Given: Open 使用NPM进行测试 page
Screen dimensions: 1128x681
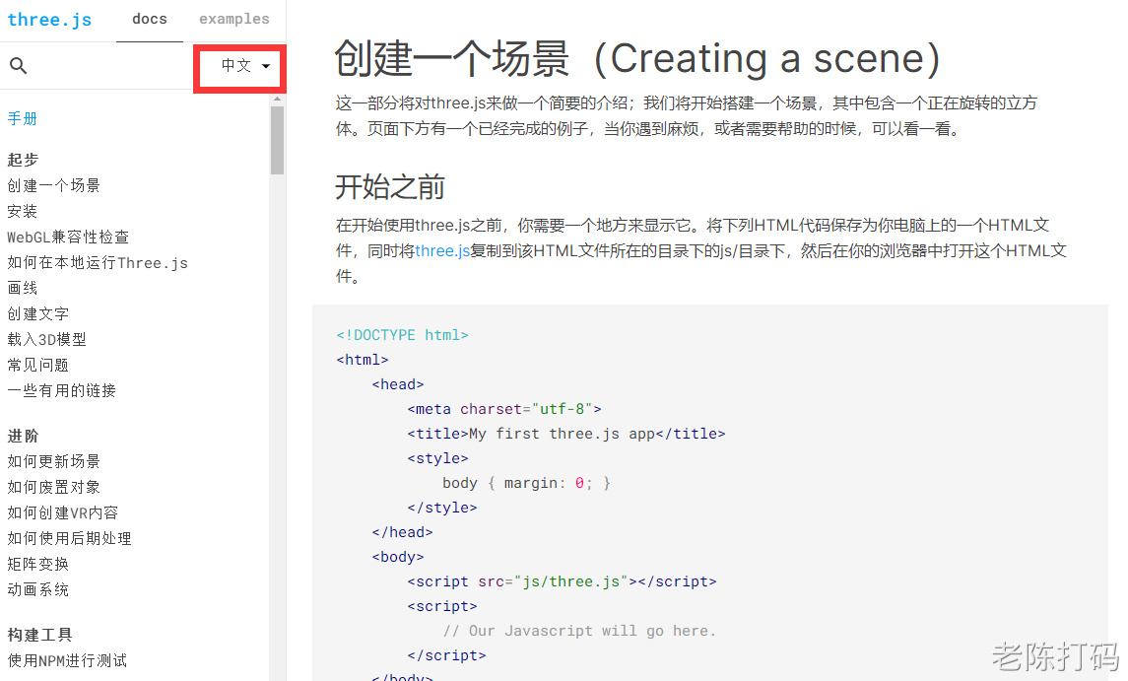Looking at the screenshot, I should (x=67, y=660).
